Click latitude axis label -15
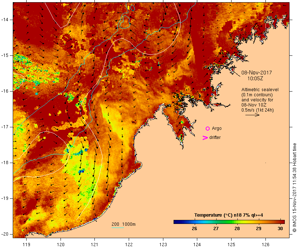Screen dimensions: 299x248 [5, 55]
